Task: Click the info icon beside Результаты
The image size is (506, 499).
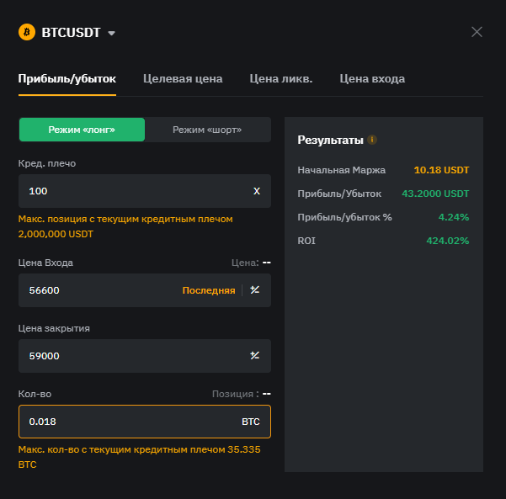Action: coord(372,140)
